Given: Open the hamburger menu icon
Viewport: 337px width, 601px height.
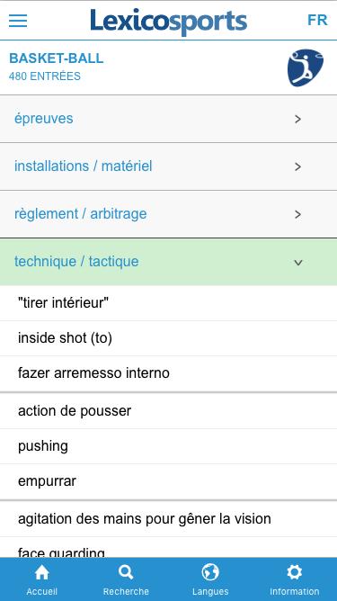Looking at the screenshot, I should point(18,21).
